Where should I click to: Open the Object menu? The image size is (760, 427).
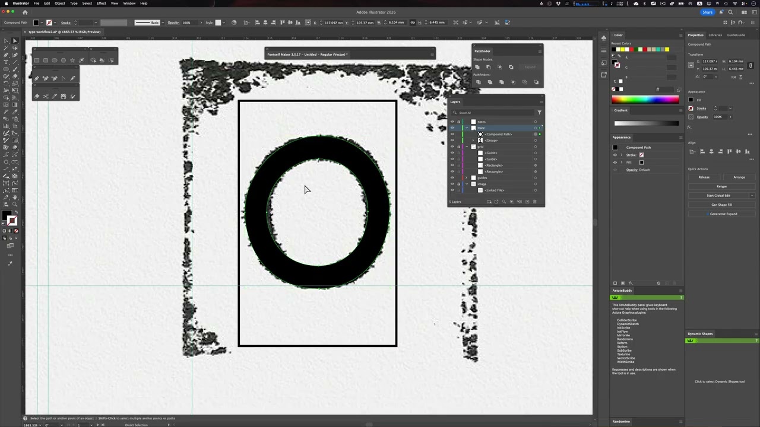60,4
